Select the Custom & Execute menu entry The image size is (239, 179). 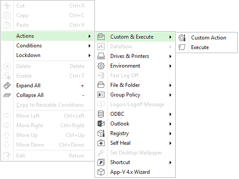(135, 37)
